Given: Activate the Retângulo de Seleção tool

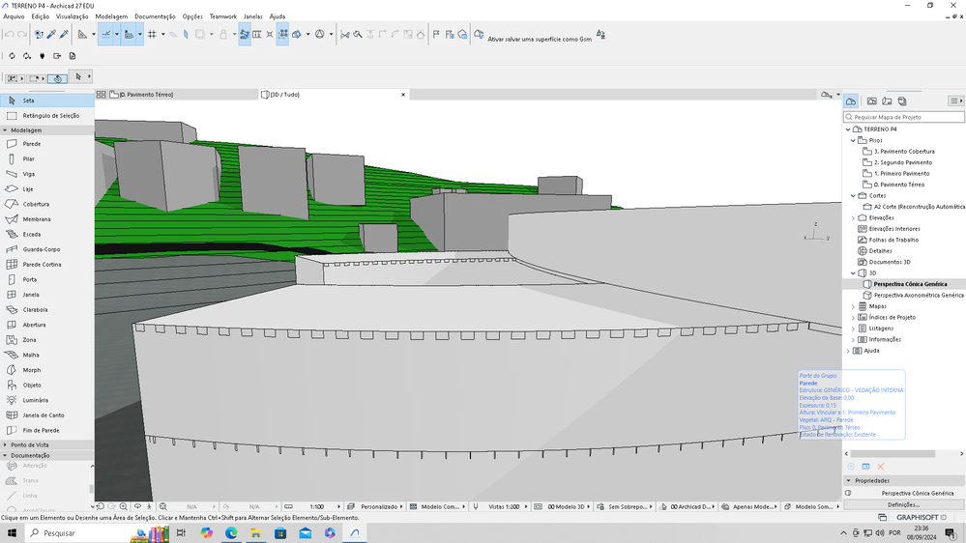Looking at the screenshot, I should click(50, 115).
